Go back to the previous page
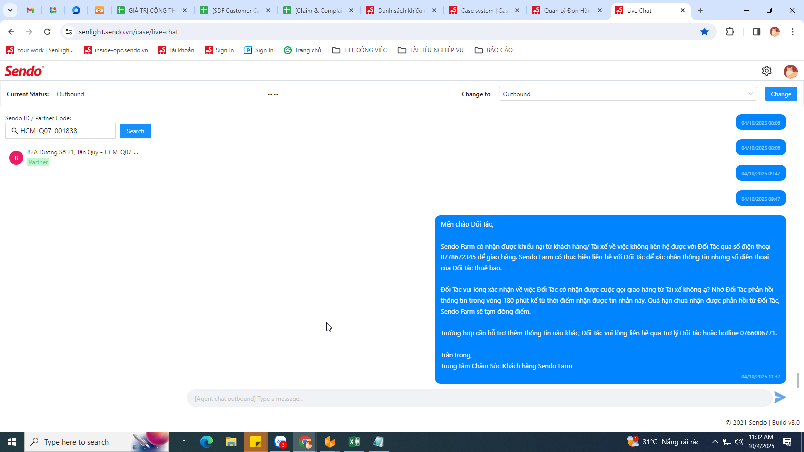804x452 pixels. (x=11, y=32)
